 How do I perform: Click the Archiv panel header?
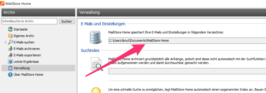click(x=38, y=12)
